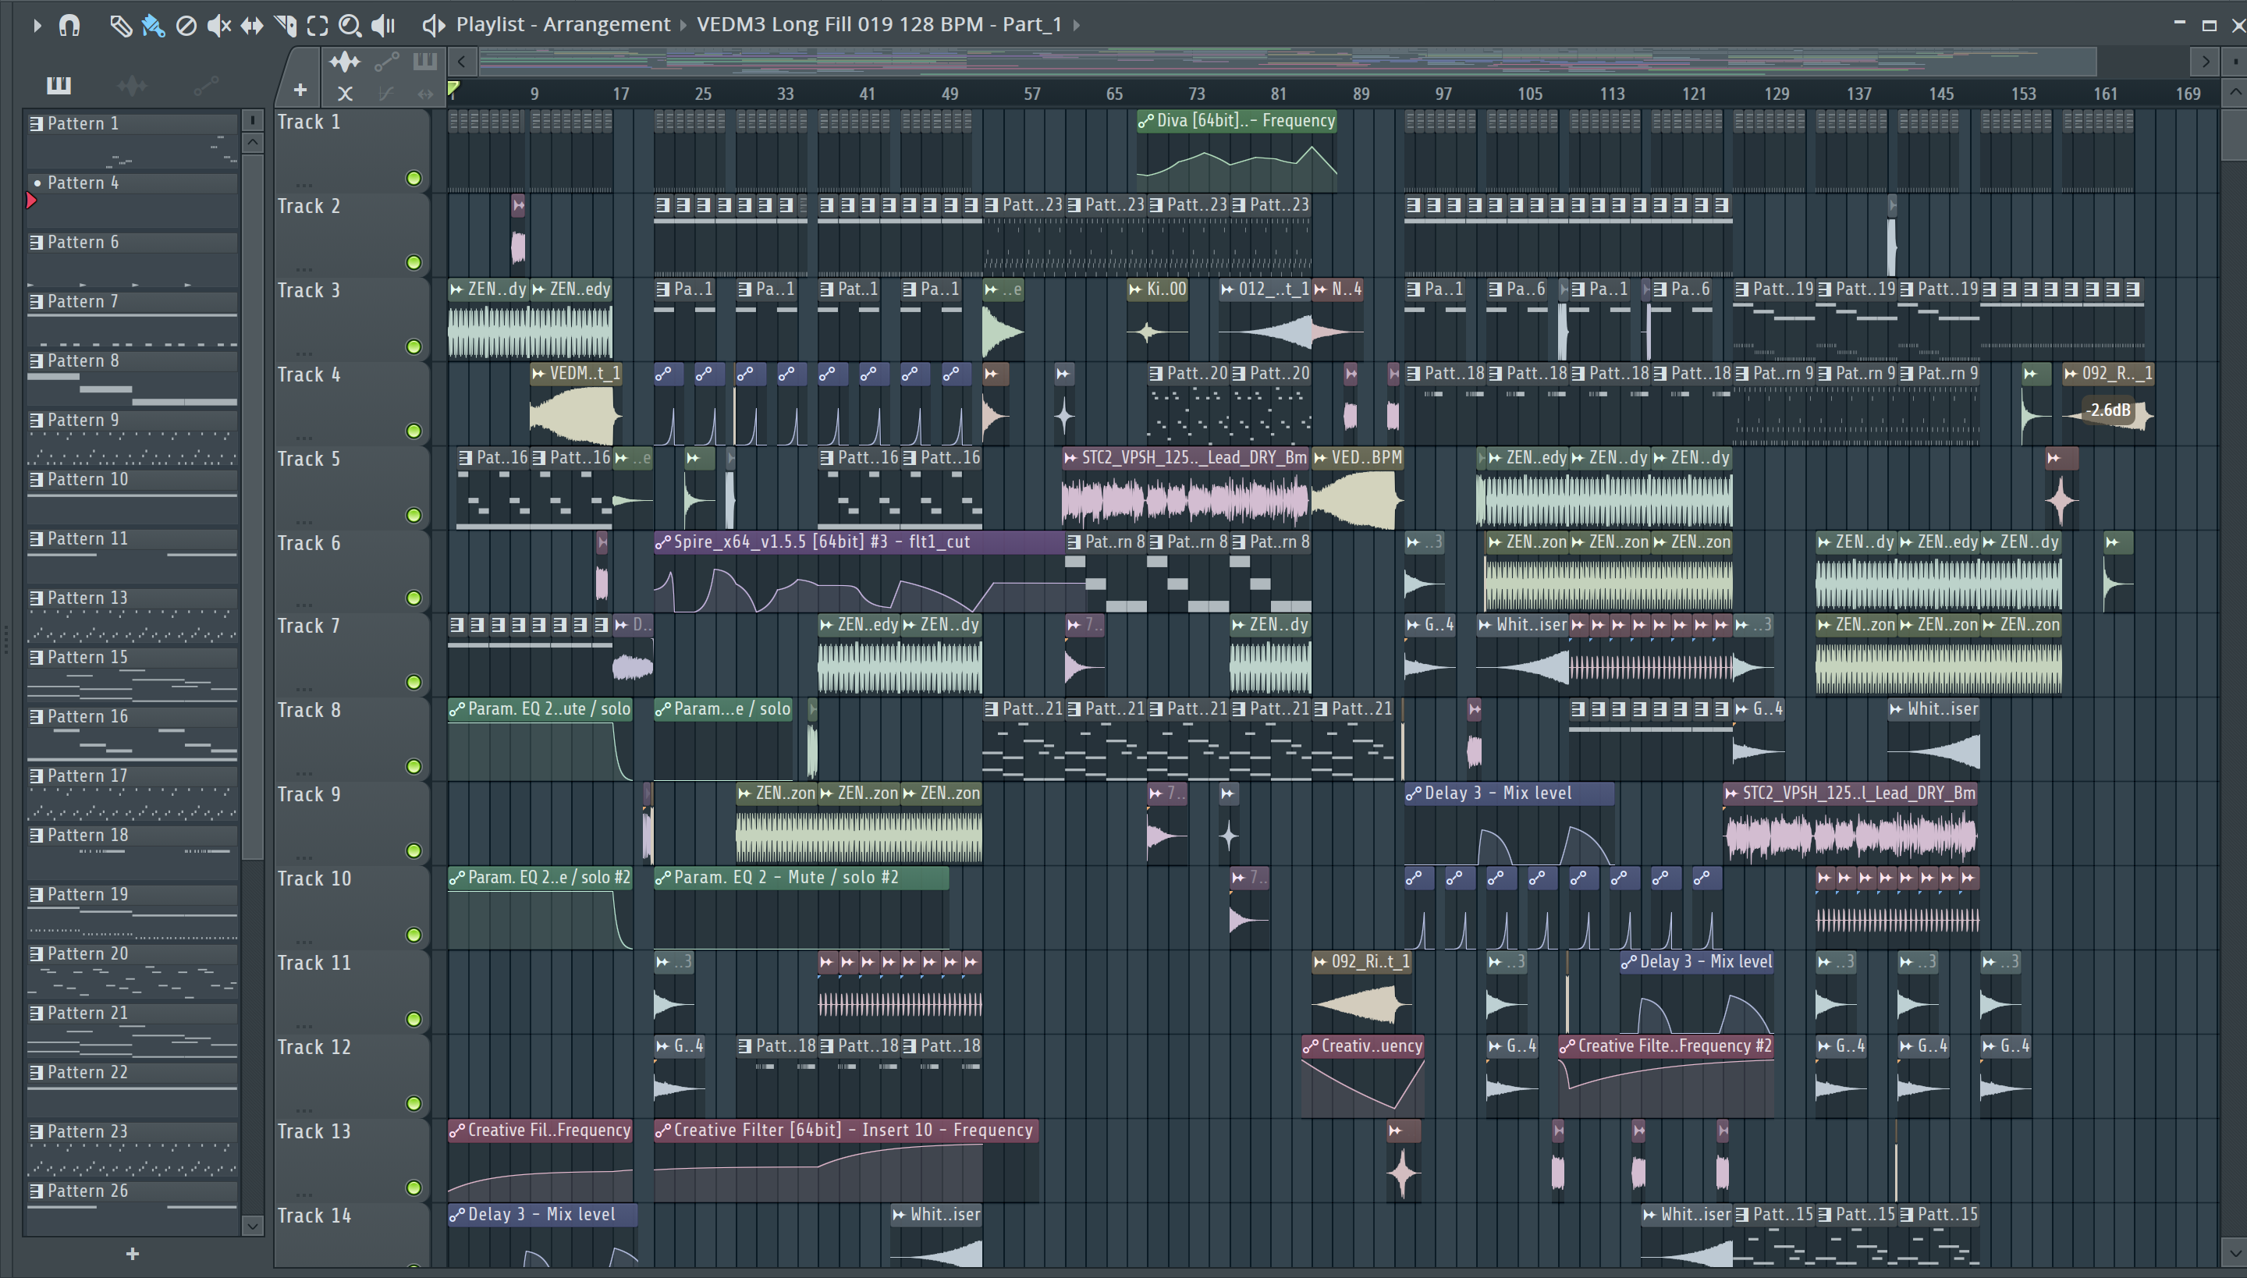Image resolution: width=2247 pixels, height=1278 pixels.
Task: Mute Track 12 with its green LED
Action: pyautogui.click(x=414, y=1103)
